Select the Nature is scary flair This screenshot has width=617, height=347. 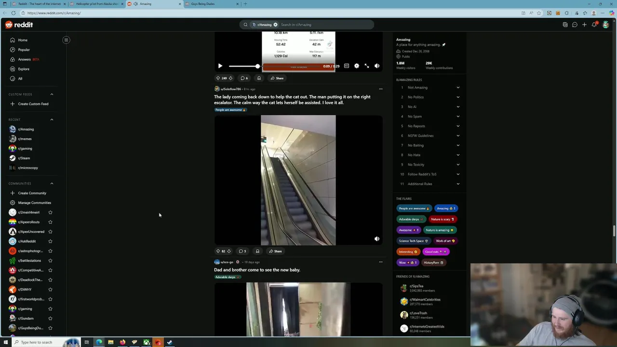point(443,219)
